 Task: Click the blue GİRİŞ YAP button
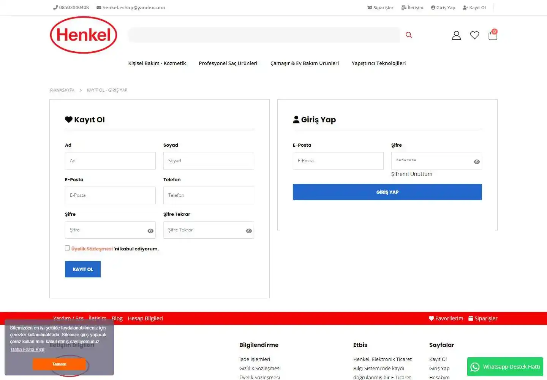pyautogui.click(x=387, y=192)
